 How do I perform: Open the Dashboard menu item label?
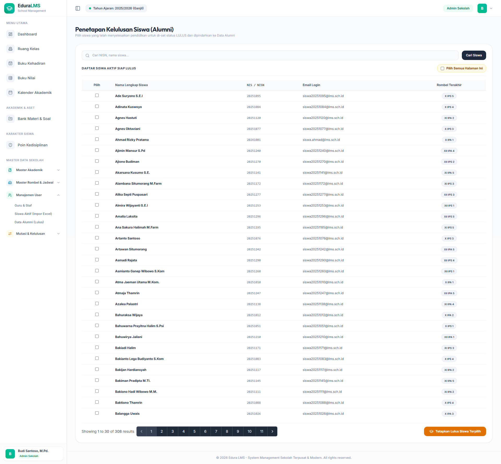pos(27,34)
